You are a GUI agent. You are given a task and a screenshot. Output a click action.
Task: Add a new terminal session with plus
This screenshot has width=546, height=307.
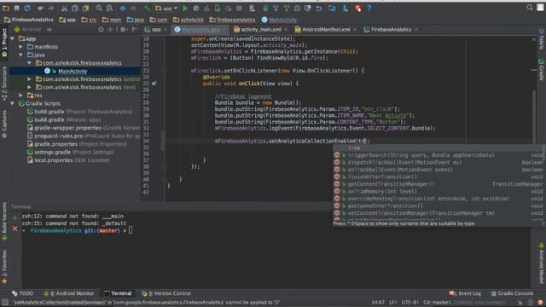pos(15,218)
